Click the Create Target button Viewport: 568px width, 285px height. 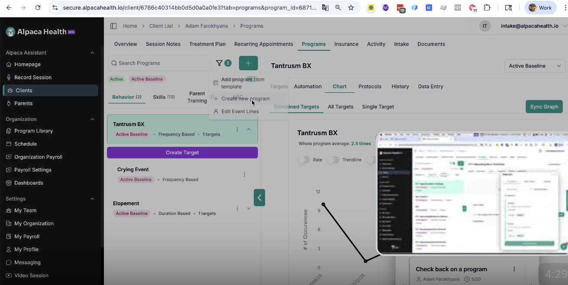[x=182, y=152]
